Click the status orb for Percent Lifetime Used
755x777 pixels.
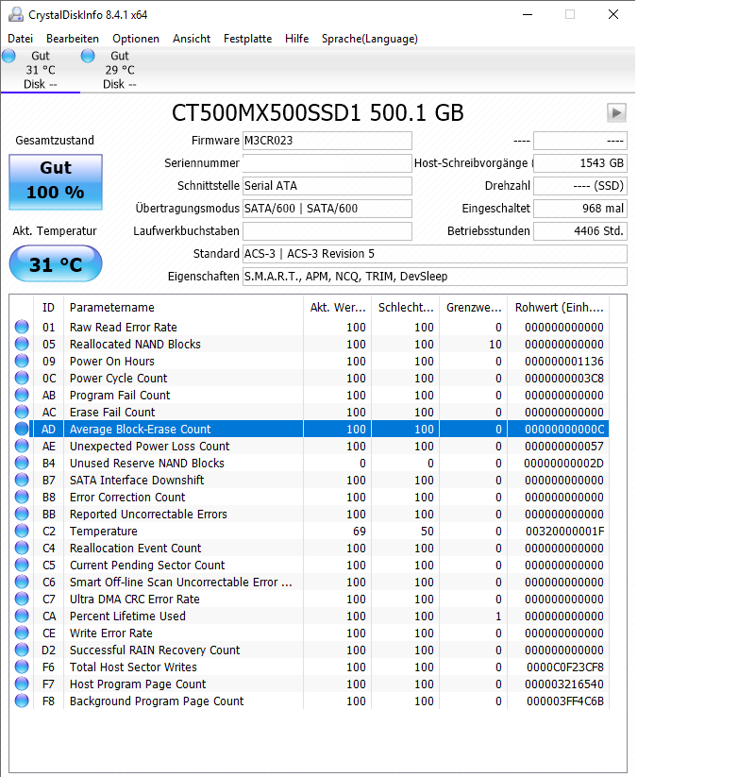pyautogui.click(x=22, y=616)
